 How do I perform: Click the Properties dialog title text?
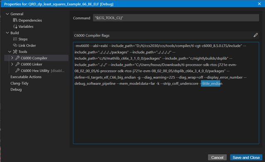pyautogui.click(x=59, y=4)
